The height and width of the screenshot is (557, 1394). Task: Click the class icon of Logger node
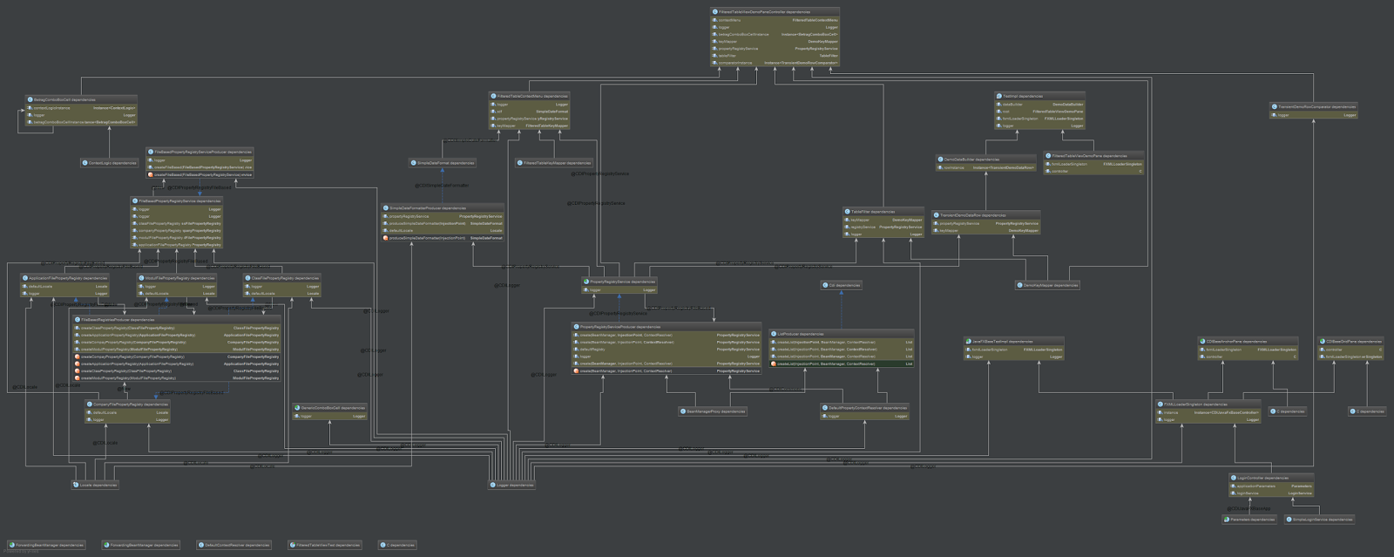(x=493, y=485)
